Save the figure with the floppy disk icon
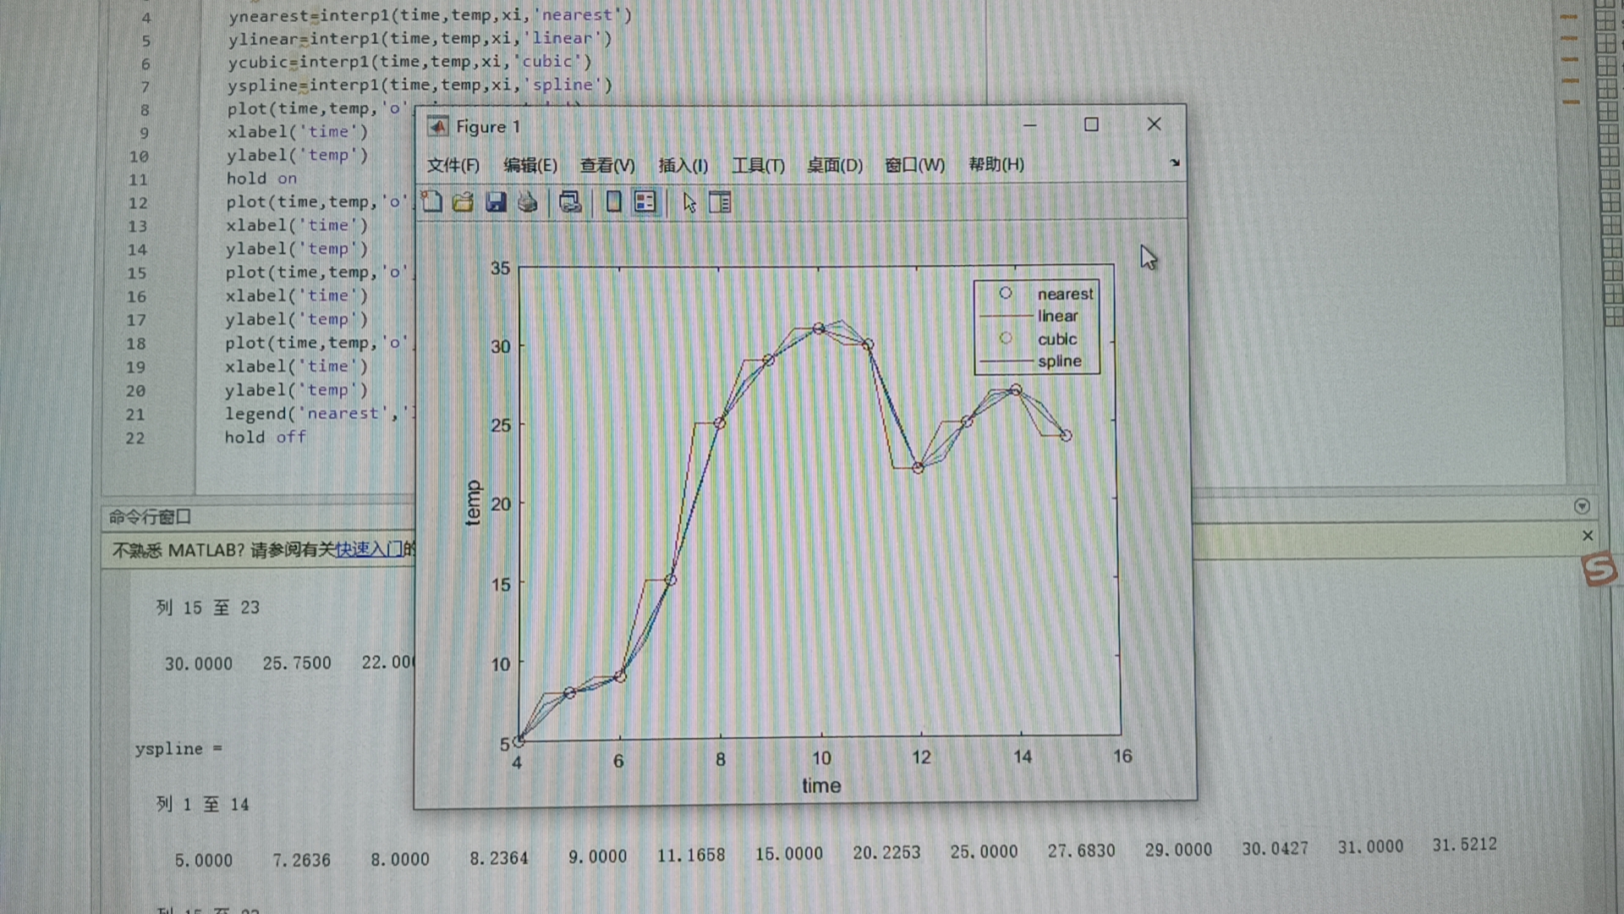 [496, 201]
